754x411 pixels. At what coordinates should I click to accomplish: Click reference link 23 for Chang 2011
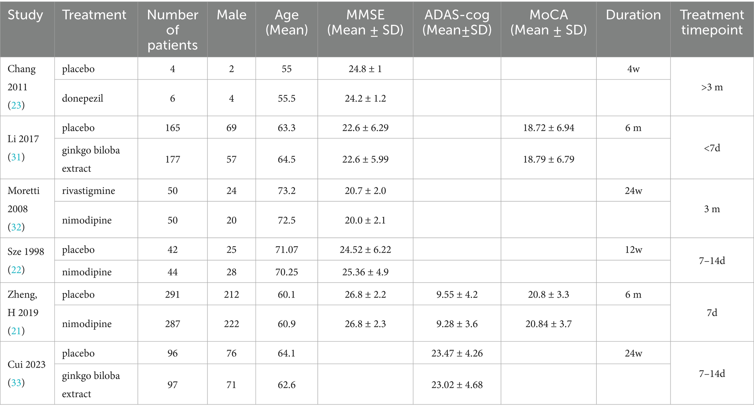[x=16, y=105]
